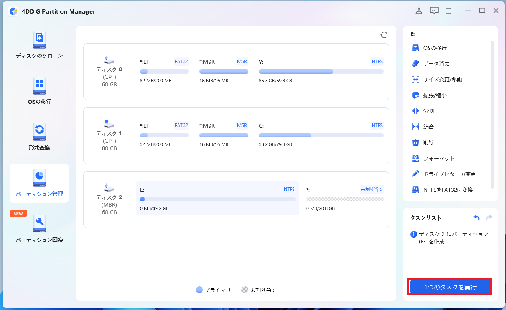The width and height of the screenshot is (506, 310).
Task: Click the ディスク 2 drive icon
Action: coord(109,188)
